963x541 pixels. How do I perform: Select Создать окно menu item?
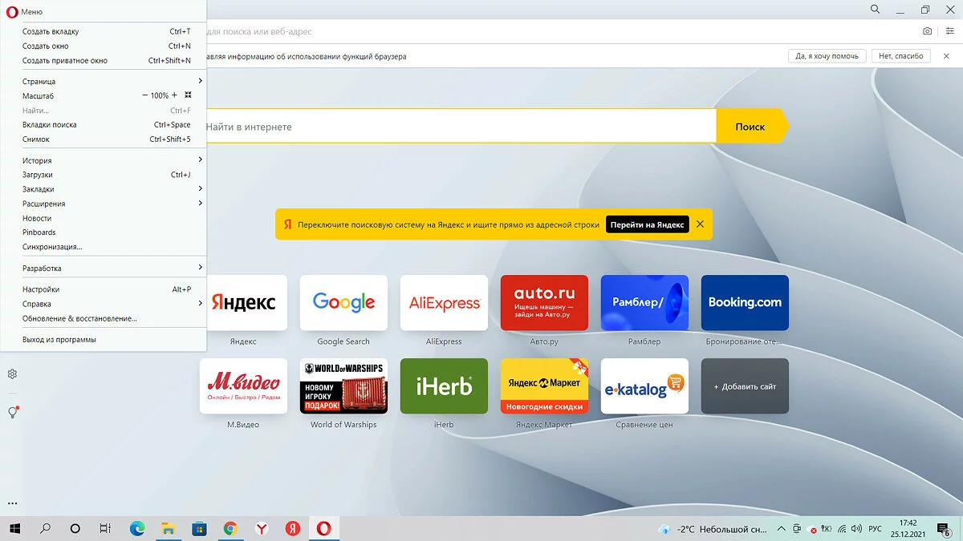point(103,46)
